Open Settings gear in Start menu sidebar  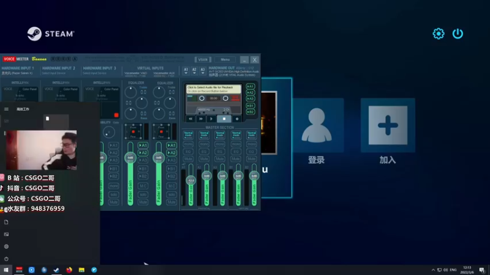6,247
